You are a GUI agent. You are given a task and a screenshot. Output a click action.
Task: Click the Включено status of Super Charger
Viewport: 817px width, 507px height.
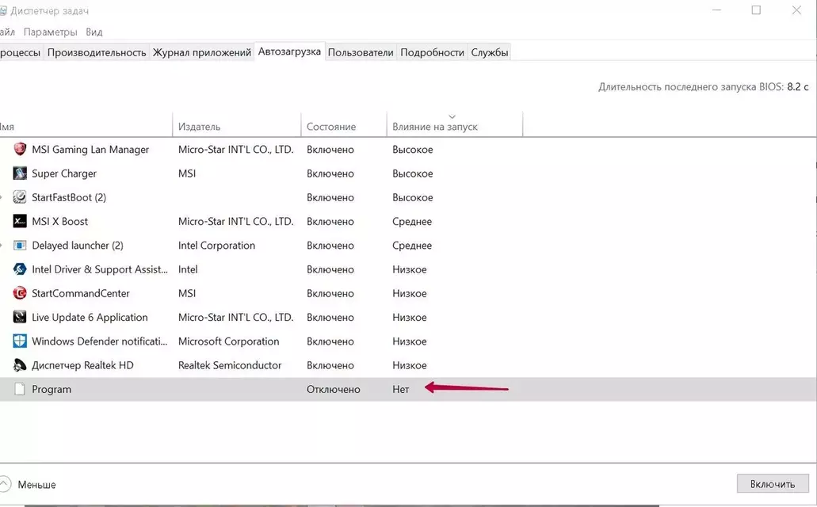330,173
